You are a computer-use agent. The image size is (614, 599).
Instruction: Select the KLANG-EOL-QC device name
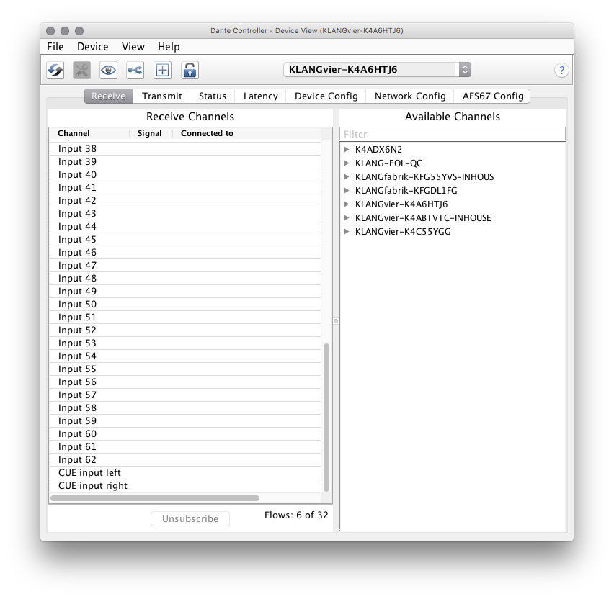[388, 163]
